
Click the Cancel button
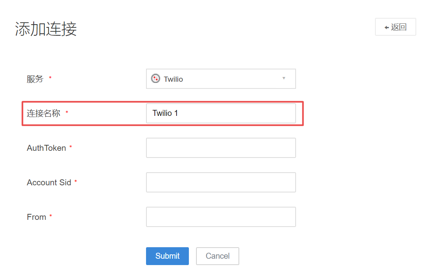pyautogui.click(x=217, y=256)
